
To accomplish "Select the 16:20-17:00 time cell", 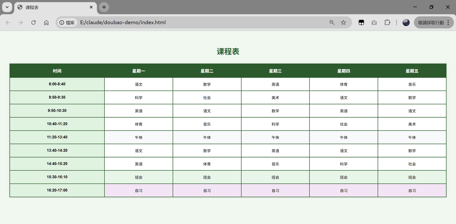I will (x=57, y=191).
